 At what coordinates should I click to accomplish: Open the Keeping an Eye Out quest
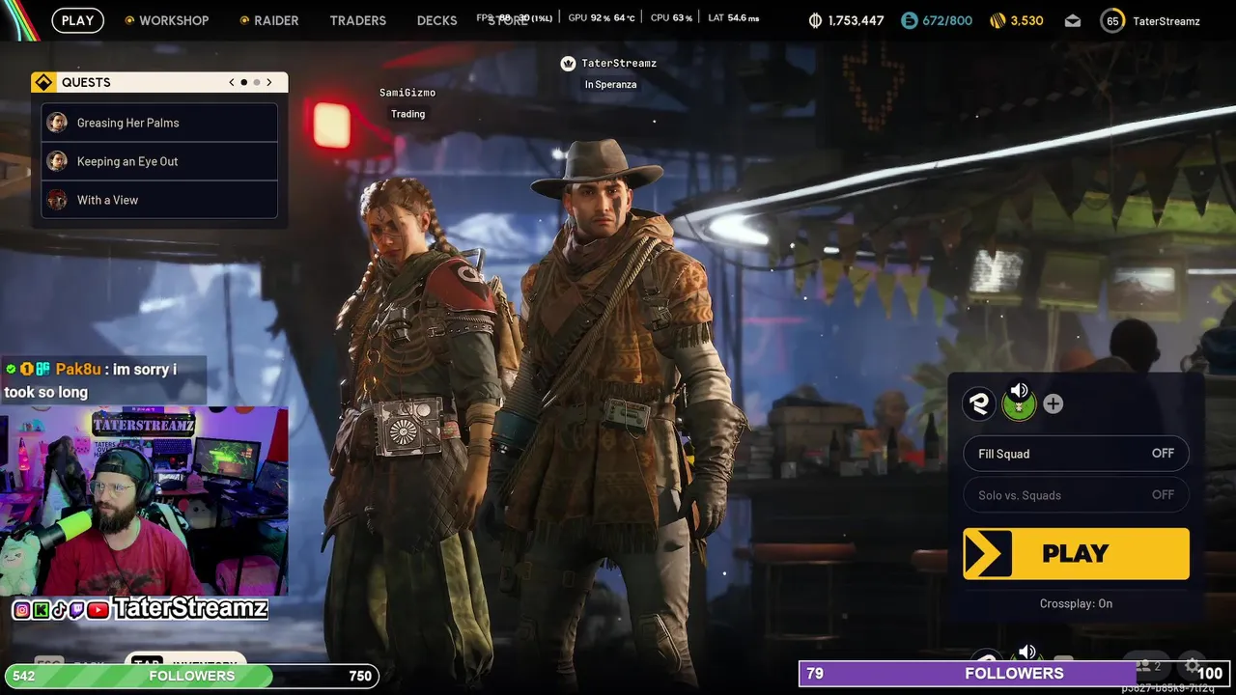click(x=159, y=161)
